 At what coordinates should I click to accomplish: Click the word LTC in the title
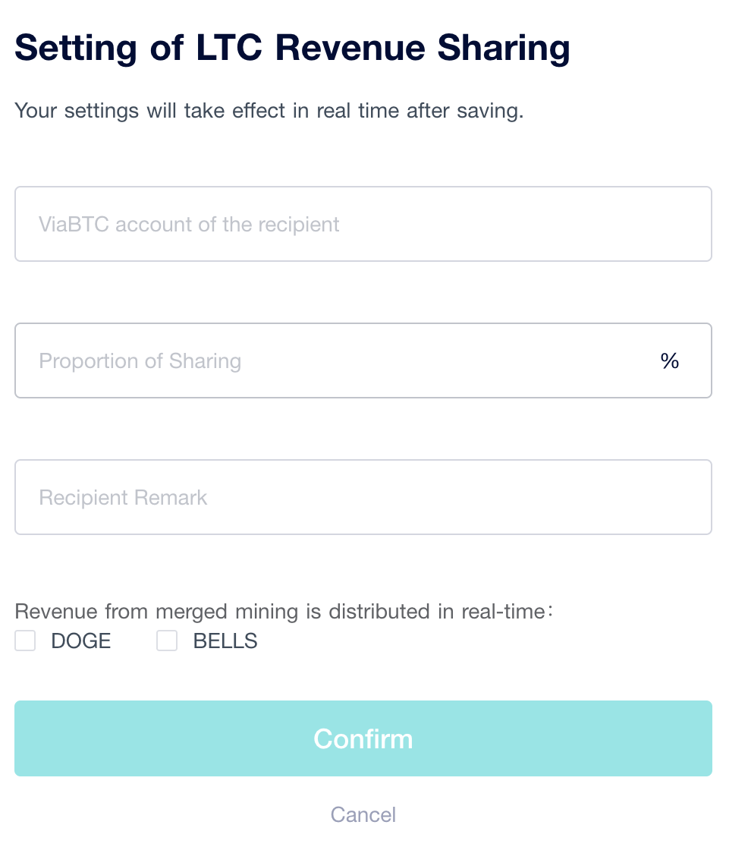pyautogui.click(x=229, y=47)
